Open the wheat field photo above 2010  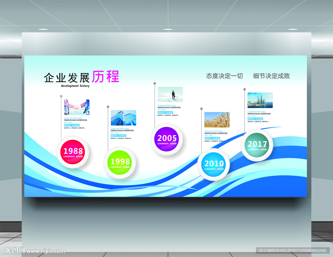click(217, 120)
